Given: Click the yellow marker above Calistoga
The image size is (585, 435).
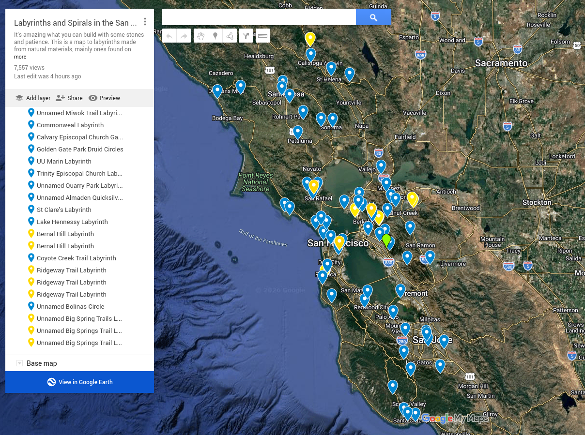Looking at the screenshot, I should coord(310,39).
